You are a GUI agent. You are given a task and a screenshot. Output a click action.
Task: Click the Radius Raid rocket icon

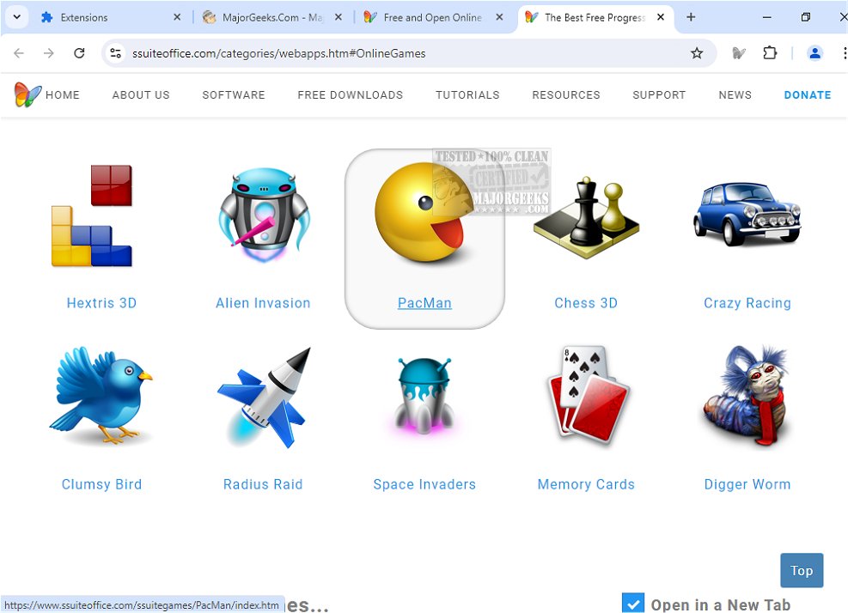click(264, 398)
